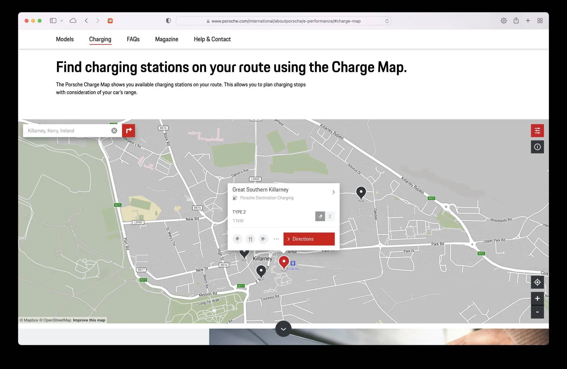Click the Type 2 plug connector icon
Image resolution: width=567 pixels, height=369 pixels.
[320, 216]
